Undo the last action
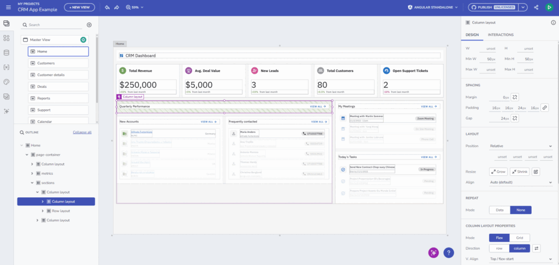The height and width of the screenshot is (265, 559). [108, 7]
